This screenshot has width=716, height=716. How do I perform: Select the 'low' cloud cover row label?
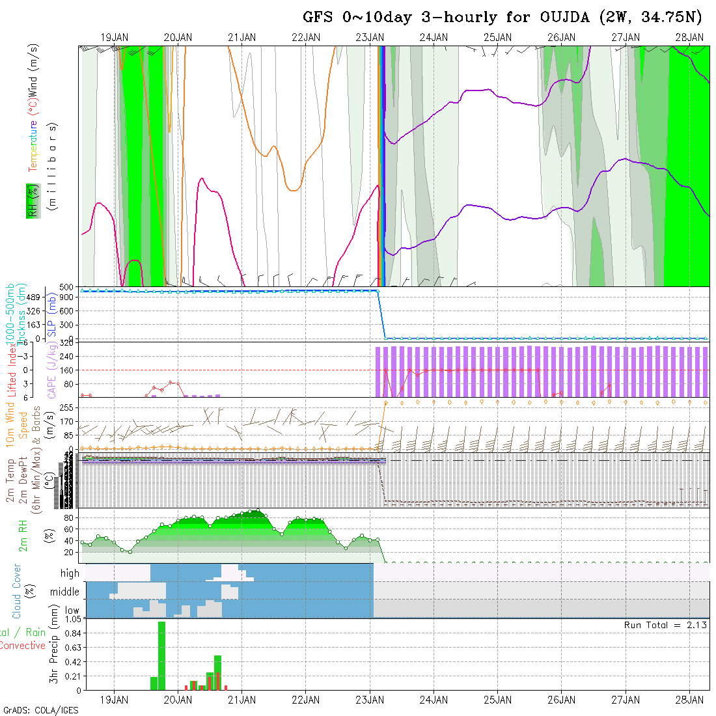(72, 611)
